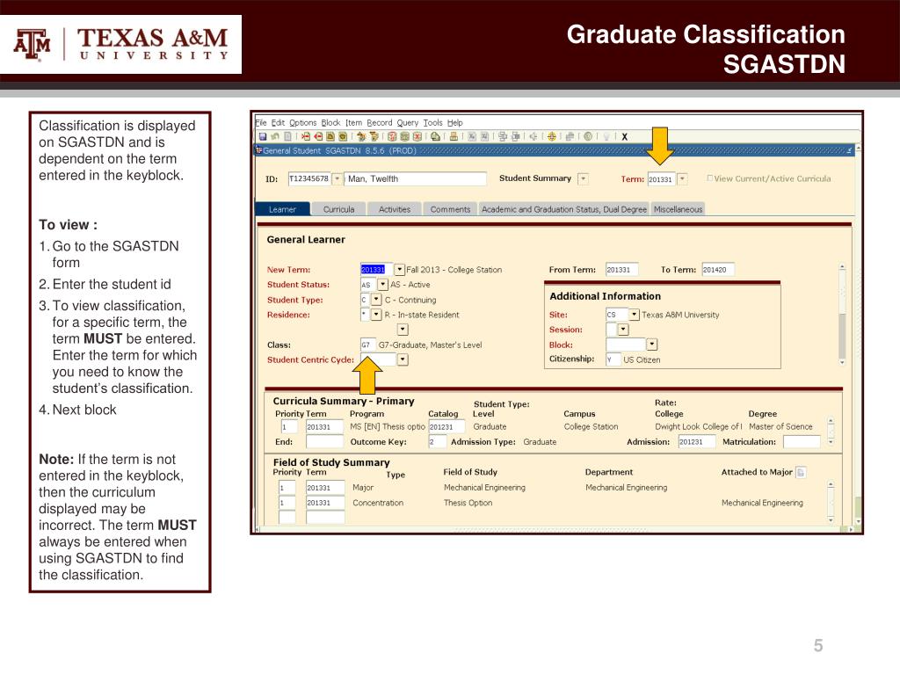The image size is (900, 675).
Task: Switch to the Miscellaneous tab
Action: [x=678, y=209]
